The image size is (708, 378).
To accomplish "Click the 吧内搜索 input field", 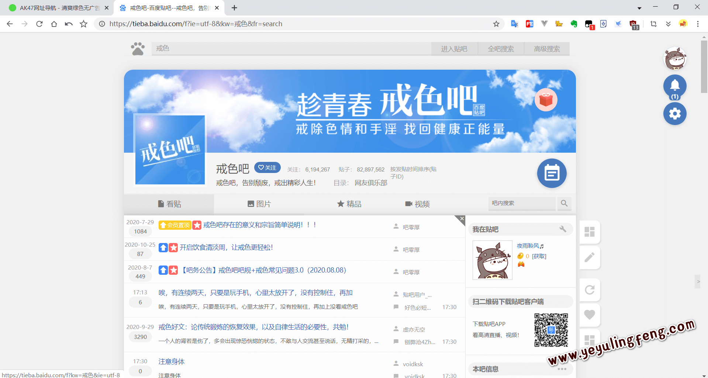I will click(522, 203).
